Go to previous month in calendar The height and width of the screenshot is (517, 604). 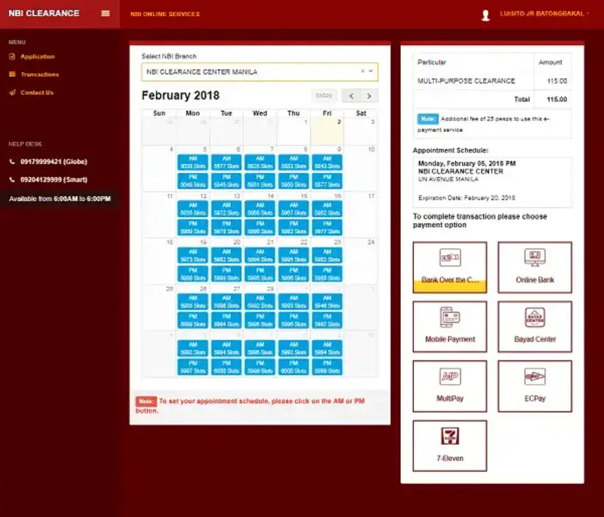coord(352,96)
